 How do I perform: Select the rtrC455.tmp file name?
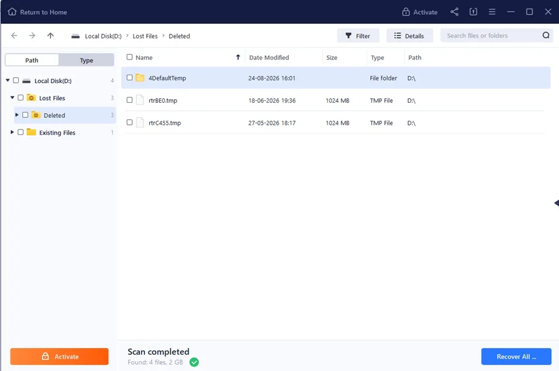[x=165, y=123]
